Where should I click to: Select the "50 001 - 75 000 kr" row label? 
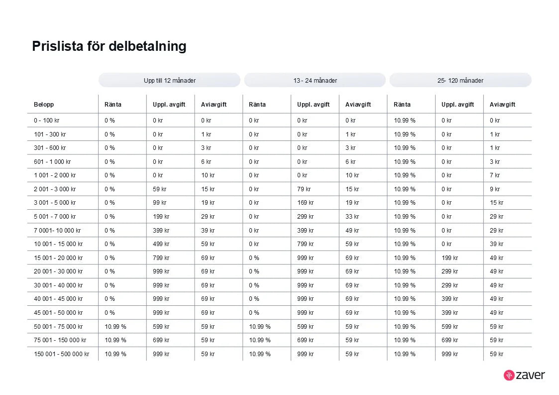tap(58, 327)
